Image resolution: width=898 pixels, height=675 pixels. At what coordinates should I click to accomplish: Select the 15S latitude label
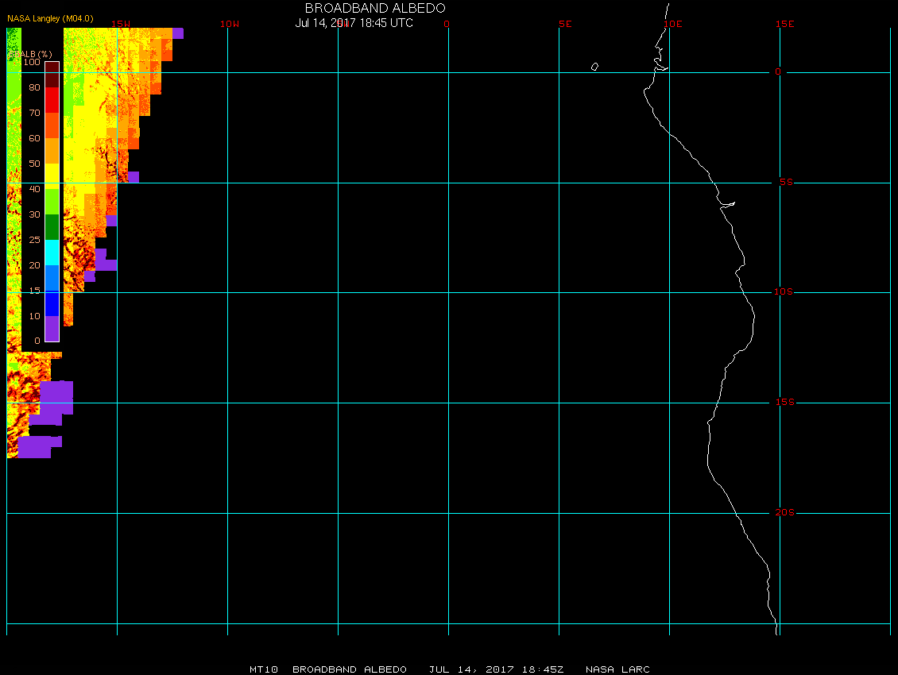point(785,402)
